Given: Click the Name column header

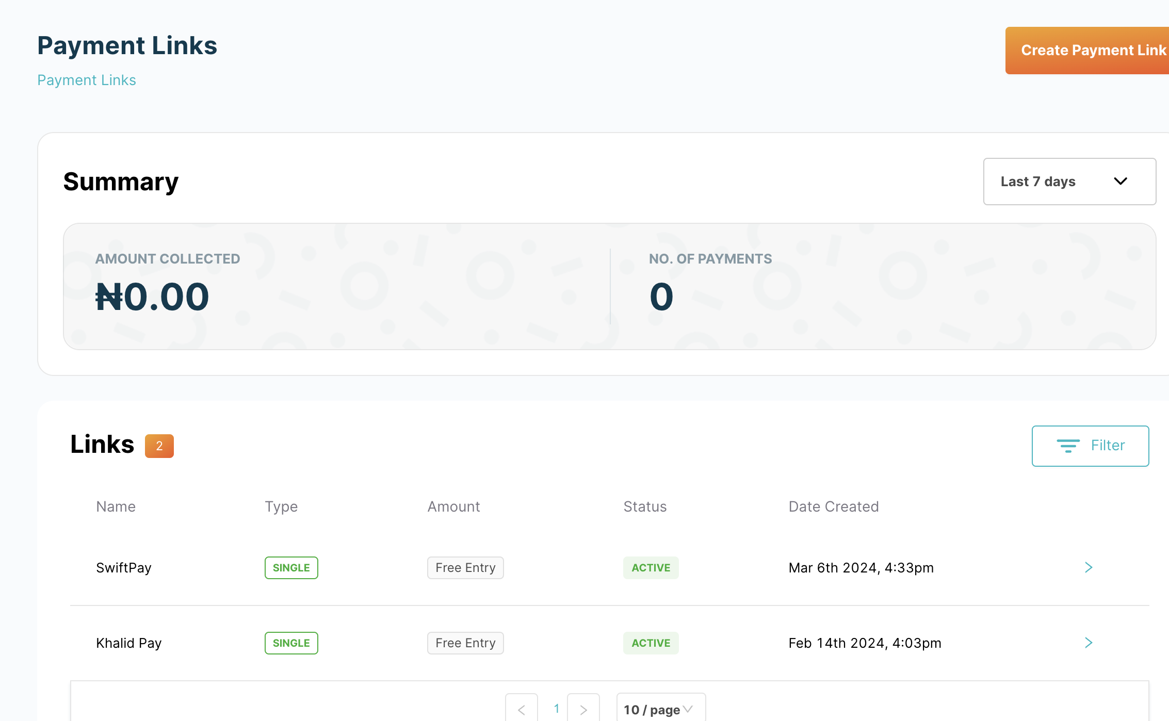Looking at the screenshot, I should tap(116, 506).
